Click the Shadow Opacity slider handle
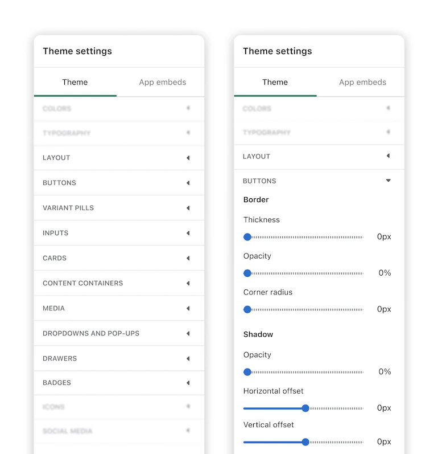The width and height of the screenshot is (438, 454). pyautogui.click(x=247, y=372)
